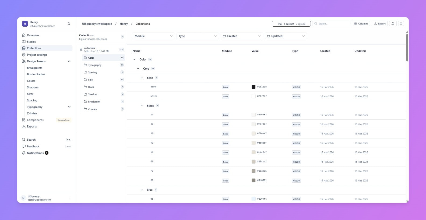Open Breakpoints under Design Tokens
The width and height of the screenshot is (426, 220).
tap(35, 68)
